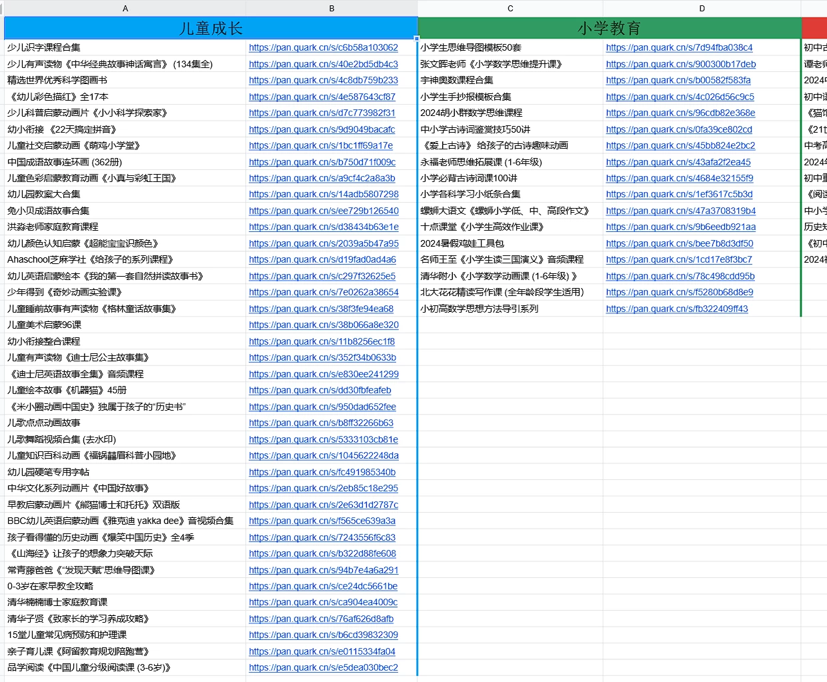Open the quark link ending 14adb5807298
This screenshot has height=682, width=827.
coord(323,194)
